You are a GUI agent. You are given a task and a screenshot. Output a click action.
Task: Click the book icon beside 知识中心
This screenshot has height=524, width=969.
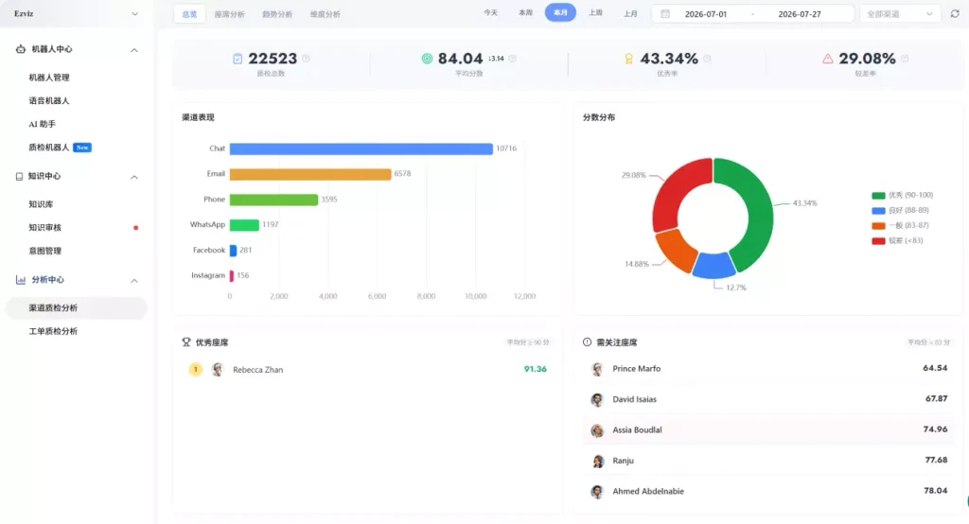click(19, 176)
